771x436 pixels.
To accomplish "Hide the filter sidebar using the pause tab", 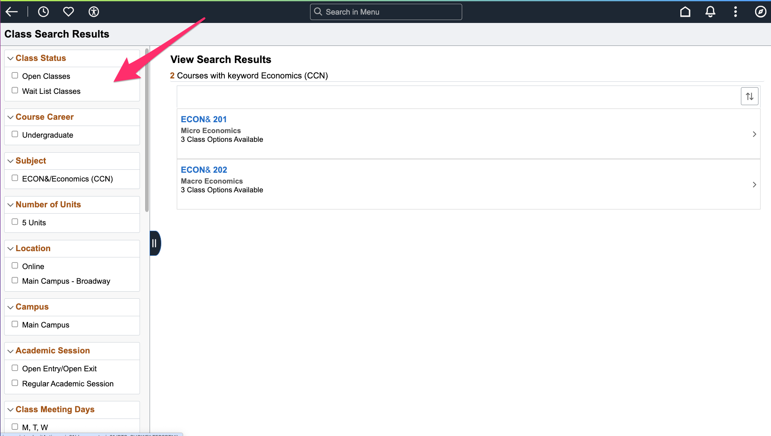I will [155, 243].
